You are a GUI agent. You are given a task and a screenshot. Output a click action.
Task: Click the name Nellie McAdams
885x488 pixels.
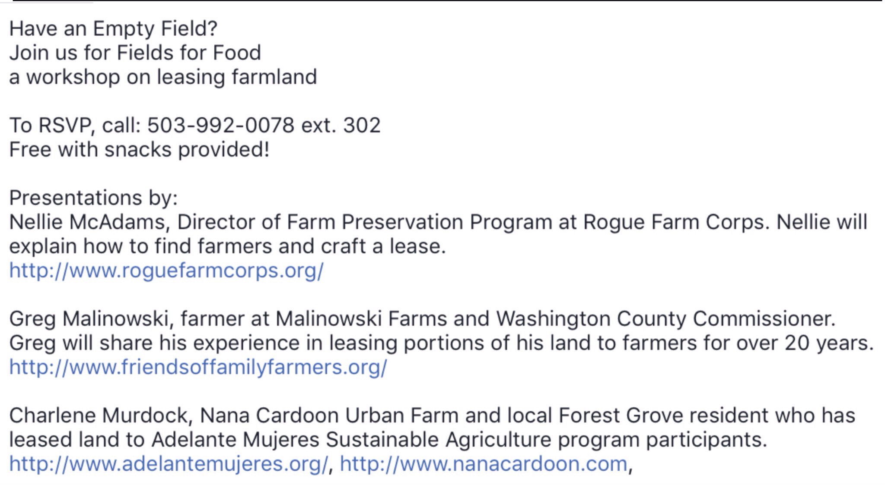[x=86, y=223]
